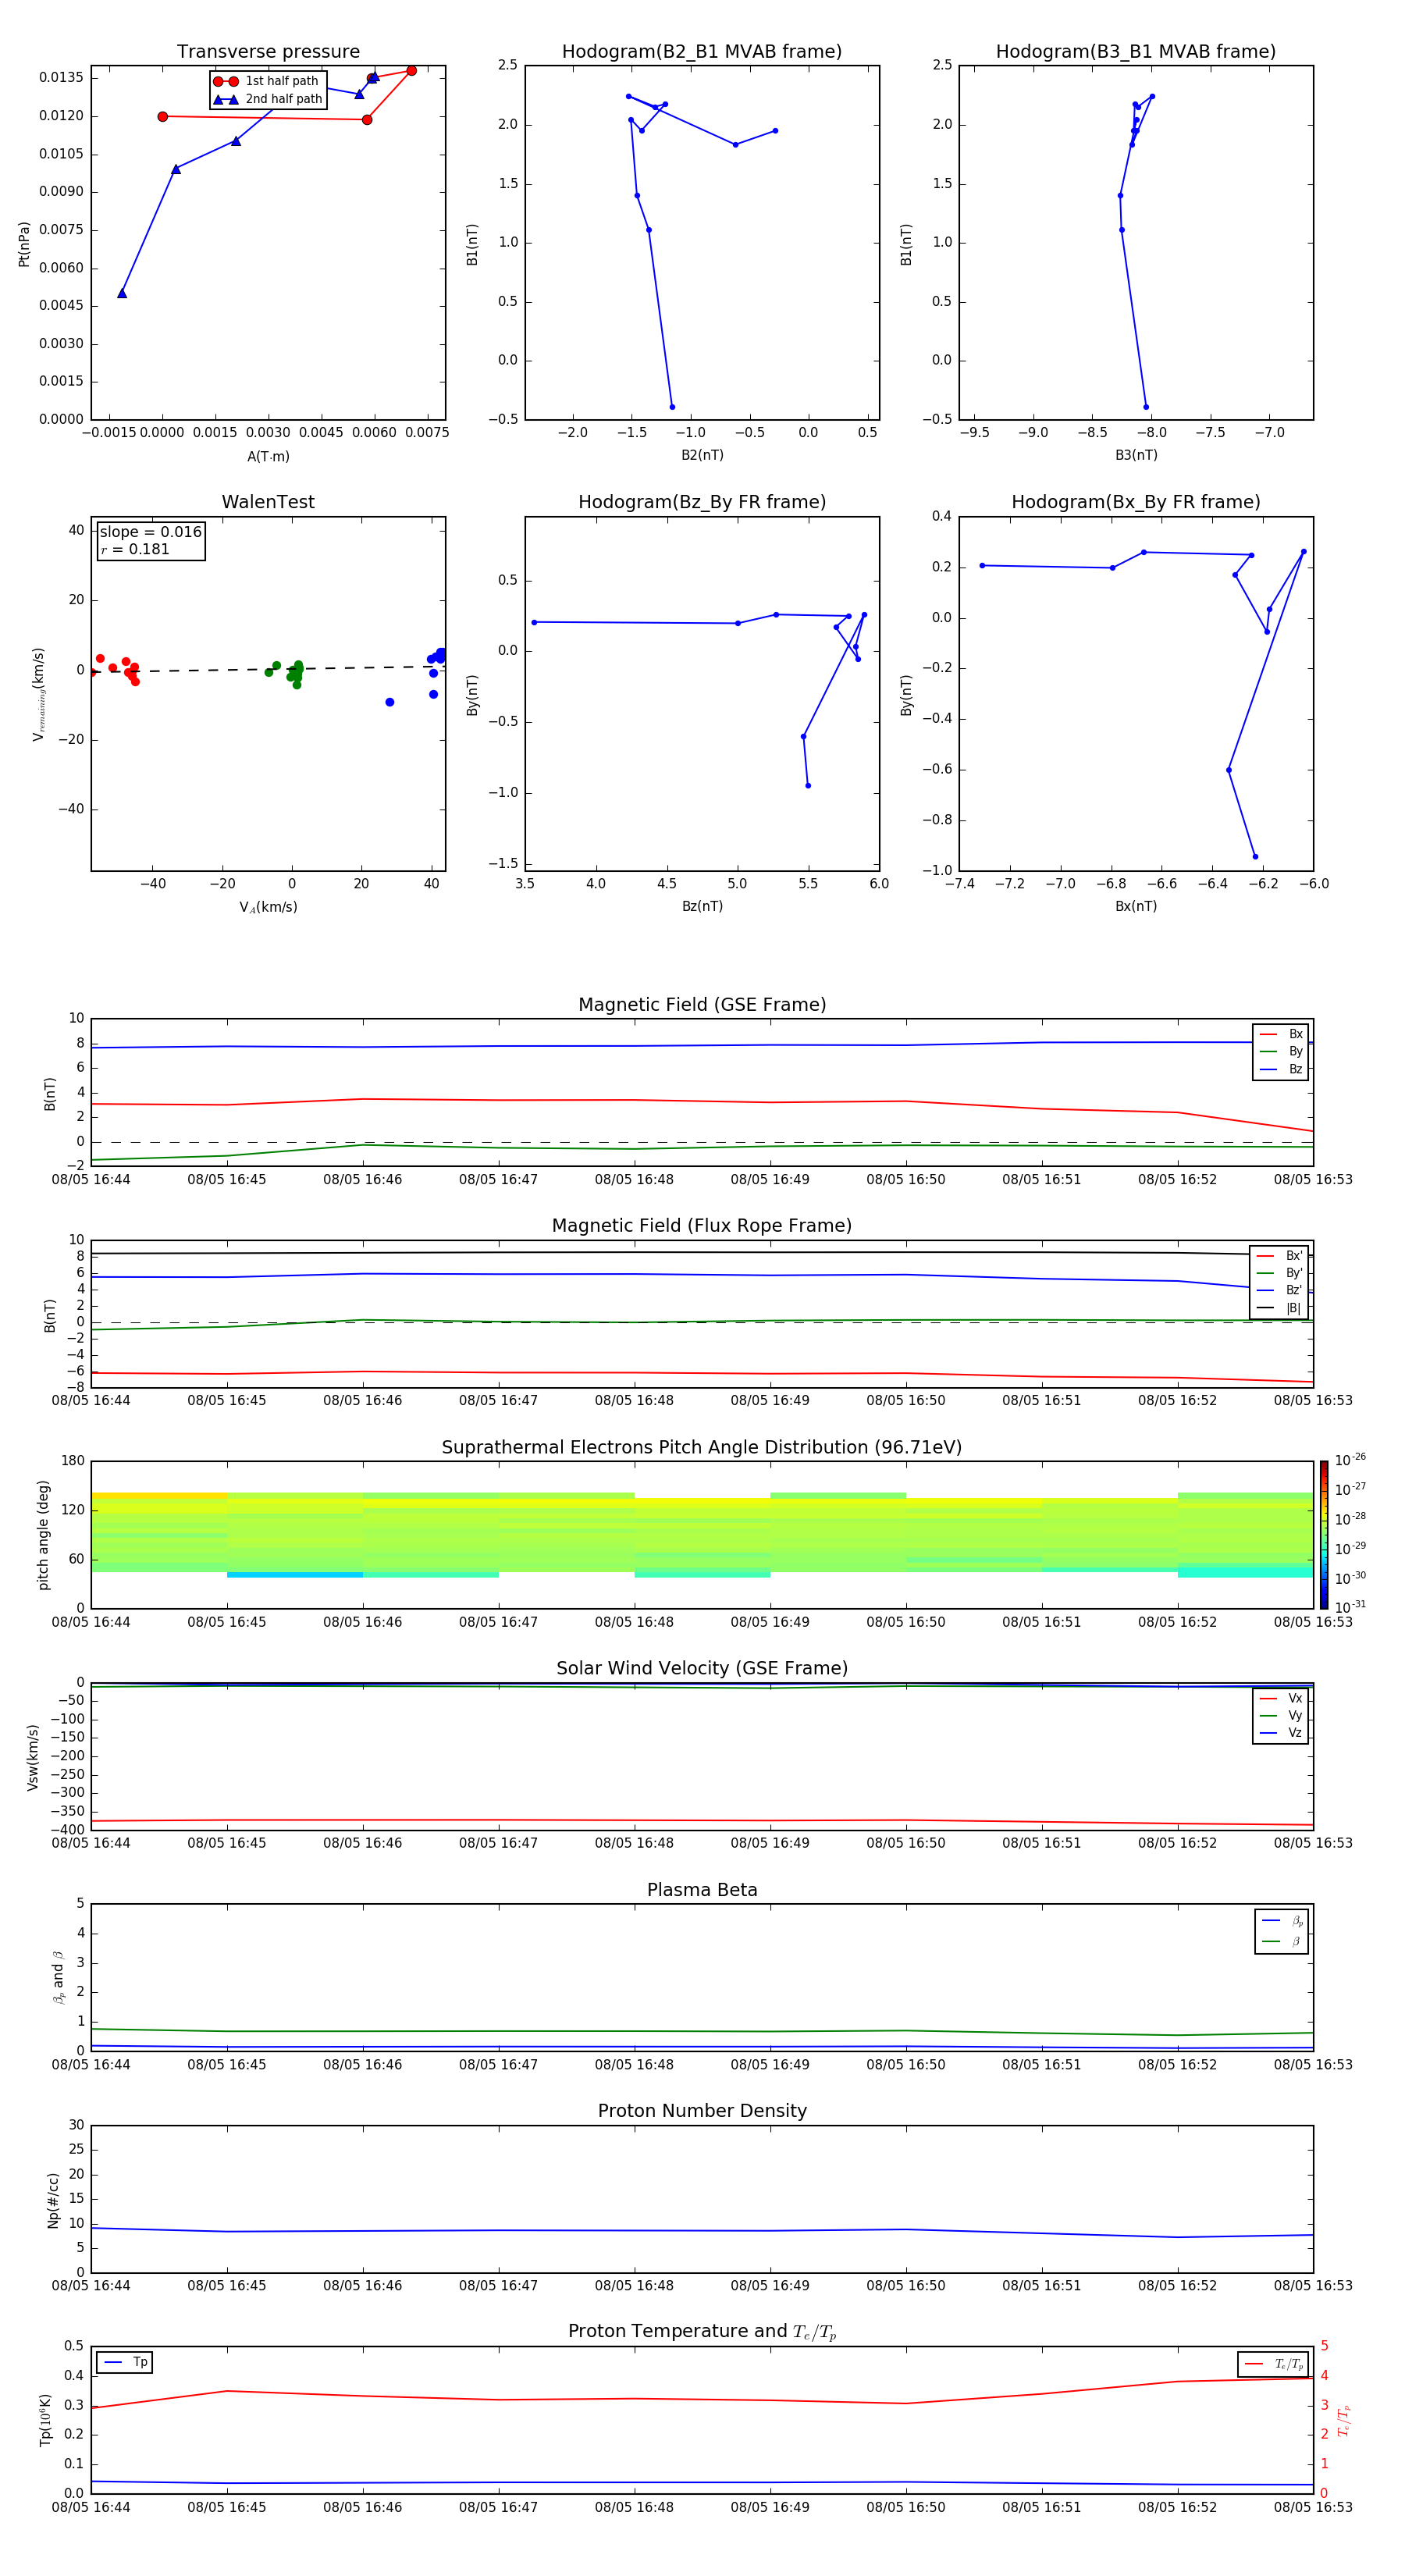Click the "B2(nT)" x-axis label

tap(702, 455)
